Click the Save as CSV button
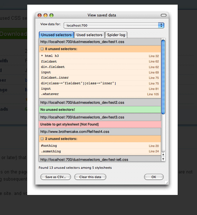The width and height of the screenshot is (197, 215). tap(56, 177)
